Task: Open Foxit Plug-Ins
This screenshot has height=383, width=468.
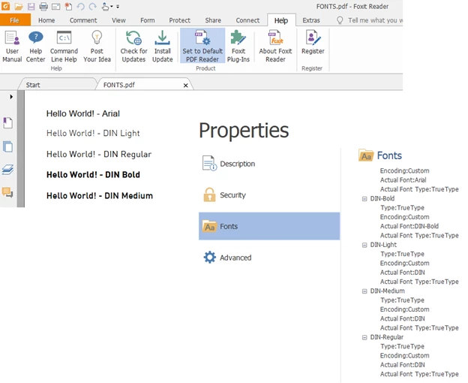Action: pyautogui.click(x=238, y=47)
